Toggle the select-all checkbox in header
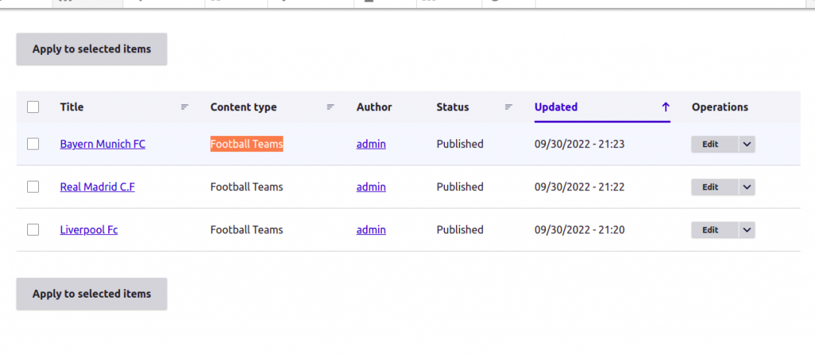 tap(33, 107)
